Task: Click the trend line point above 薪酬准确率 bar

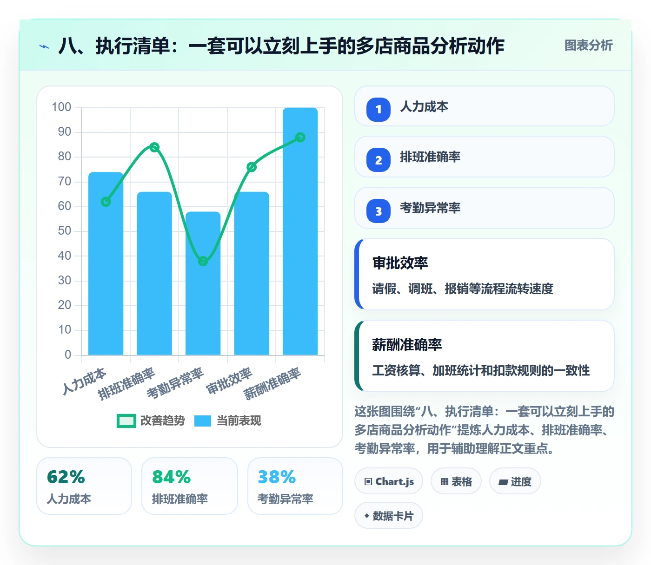Action: (x=300, y=138)
